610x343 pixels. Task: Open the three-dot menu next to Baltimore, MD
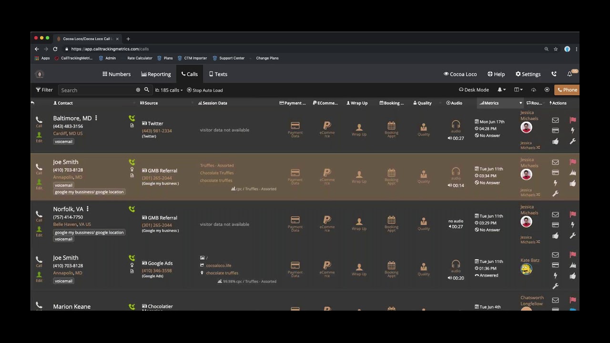click(96, 118)
